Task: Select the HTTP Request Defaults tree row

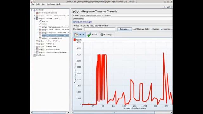Action: 48,13
